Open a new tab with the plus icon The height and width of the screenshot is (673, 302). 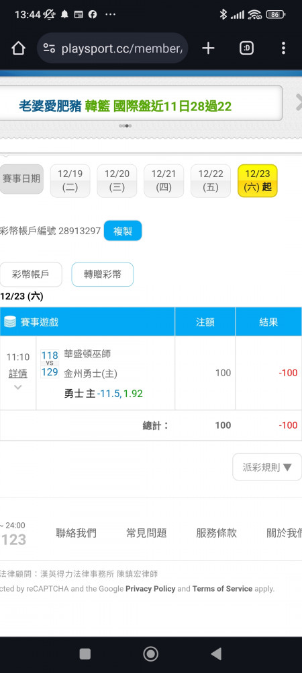(208, 48)
